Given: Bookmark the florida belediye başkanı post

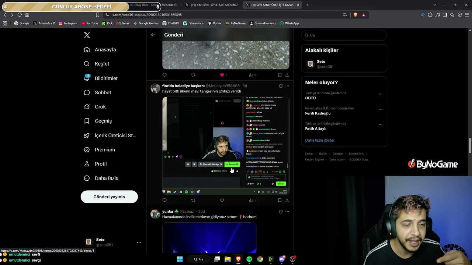Looking at the screenshot, I should coord(280,200).
